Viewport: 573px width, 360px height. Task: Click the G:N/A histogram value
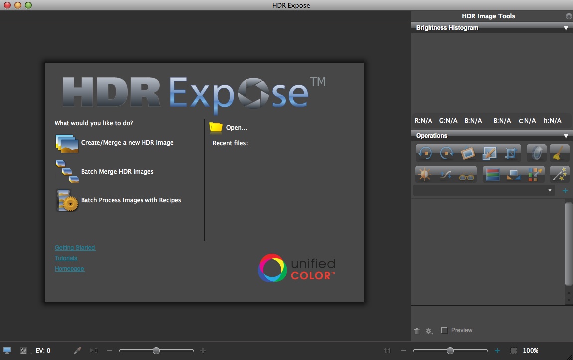point(448,120)
